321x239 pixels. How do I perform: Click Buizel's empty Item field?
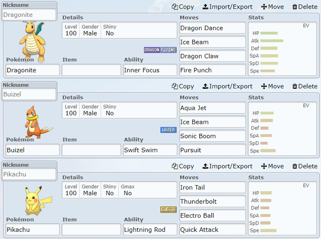[92, 150]
